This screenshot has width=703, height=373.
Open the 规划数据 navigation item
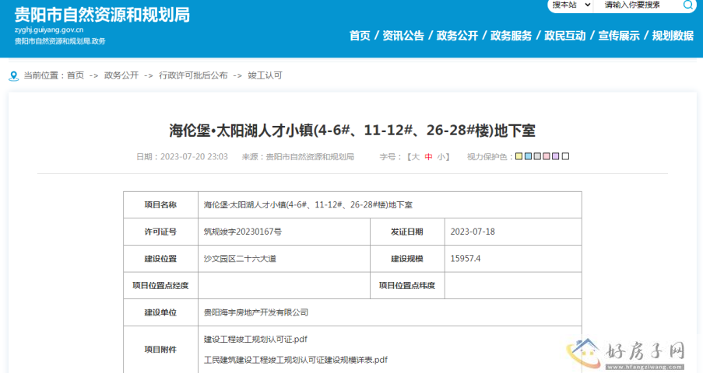(x=673, y=36)
